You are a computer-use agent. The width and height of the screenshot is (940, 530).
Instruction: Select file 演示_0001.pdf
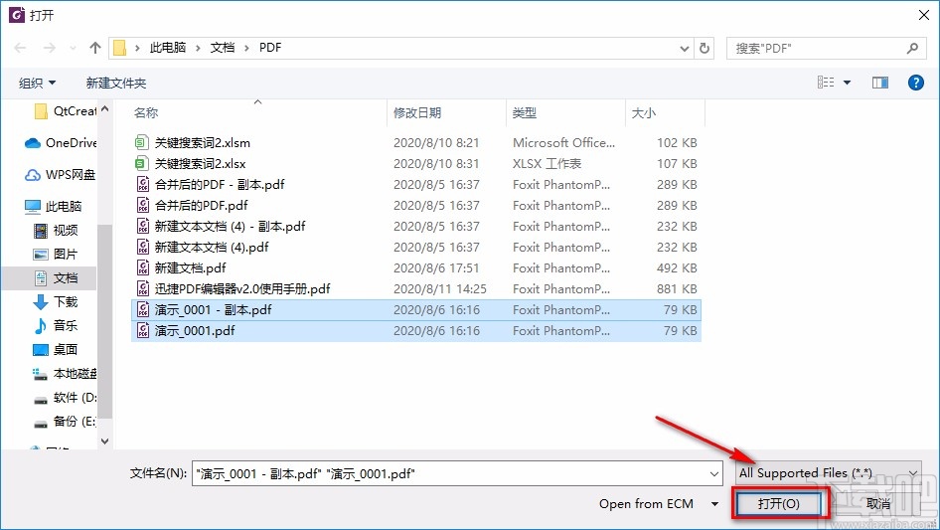(416, 331)
